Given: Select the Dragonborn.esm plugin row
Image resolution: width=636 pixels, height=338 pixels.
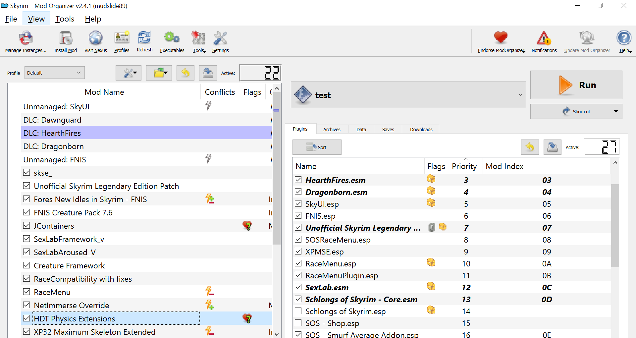Looking at the screenshot, I should pyautogui.click(x=451, y=192).
